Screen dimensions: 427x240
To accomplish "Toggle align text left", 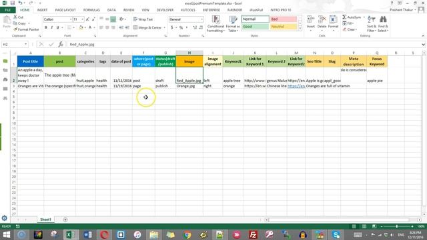I will [x=101, y=27].
